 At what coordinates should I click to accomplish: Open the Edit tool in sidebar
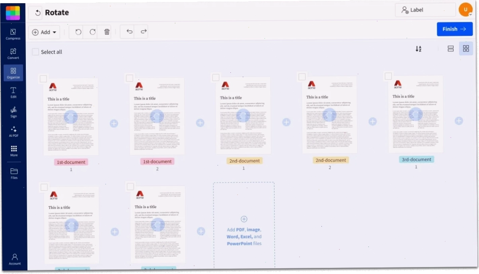click(x=14, y=93)
